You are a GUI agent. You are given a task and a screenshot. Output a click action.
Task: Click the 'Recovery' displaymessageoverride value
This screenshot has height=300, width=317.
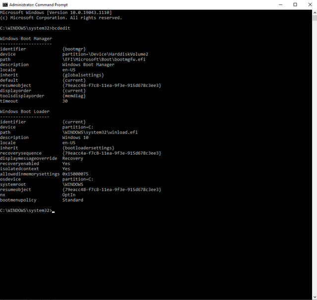point(73,158)
